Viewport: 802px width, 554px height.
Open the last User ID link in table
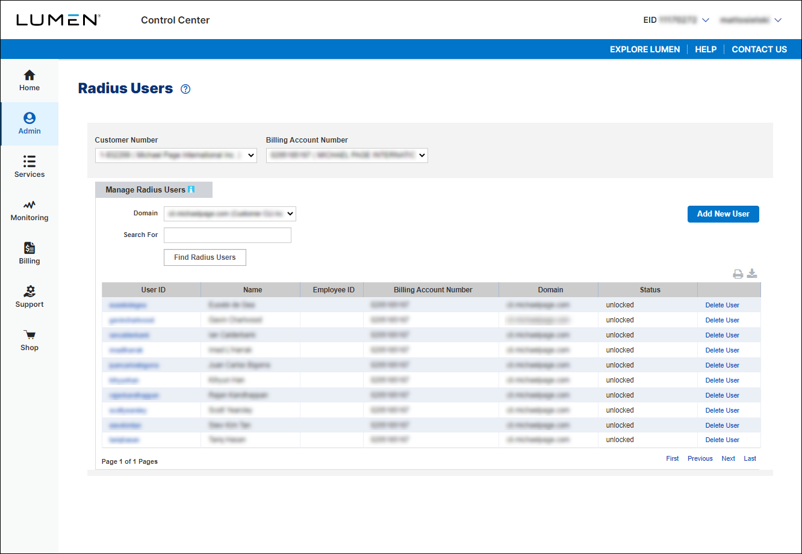pos(124,440)
